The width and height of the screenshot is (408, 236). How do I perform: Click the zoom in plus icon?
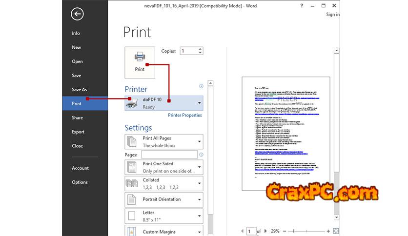(x=328, y=231)
